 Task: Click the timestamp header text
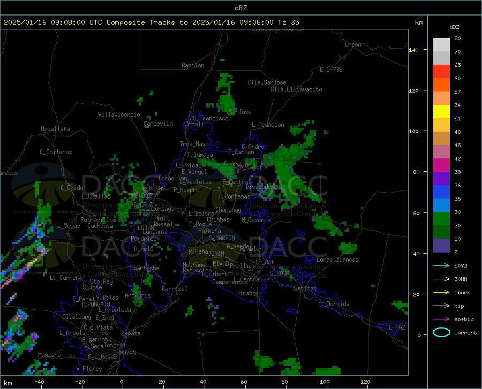coord(151,22)
